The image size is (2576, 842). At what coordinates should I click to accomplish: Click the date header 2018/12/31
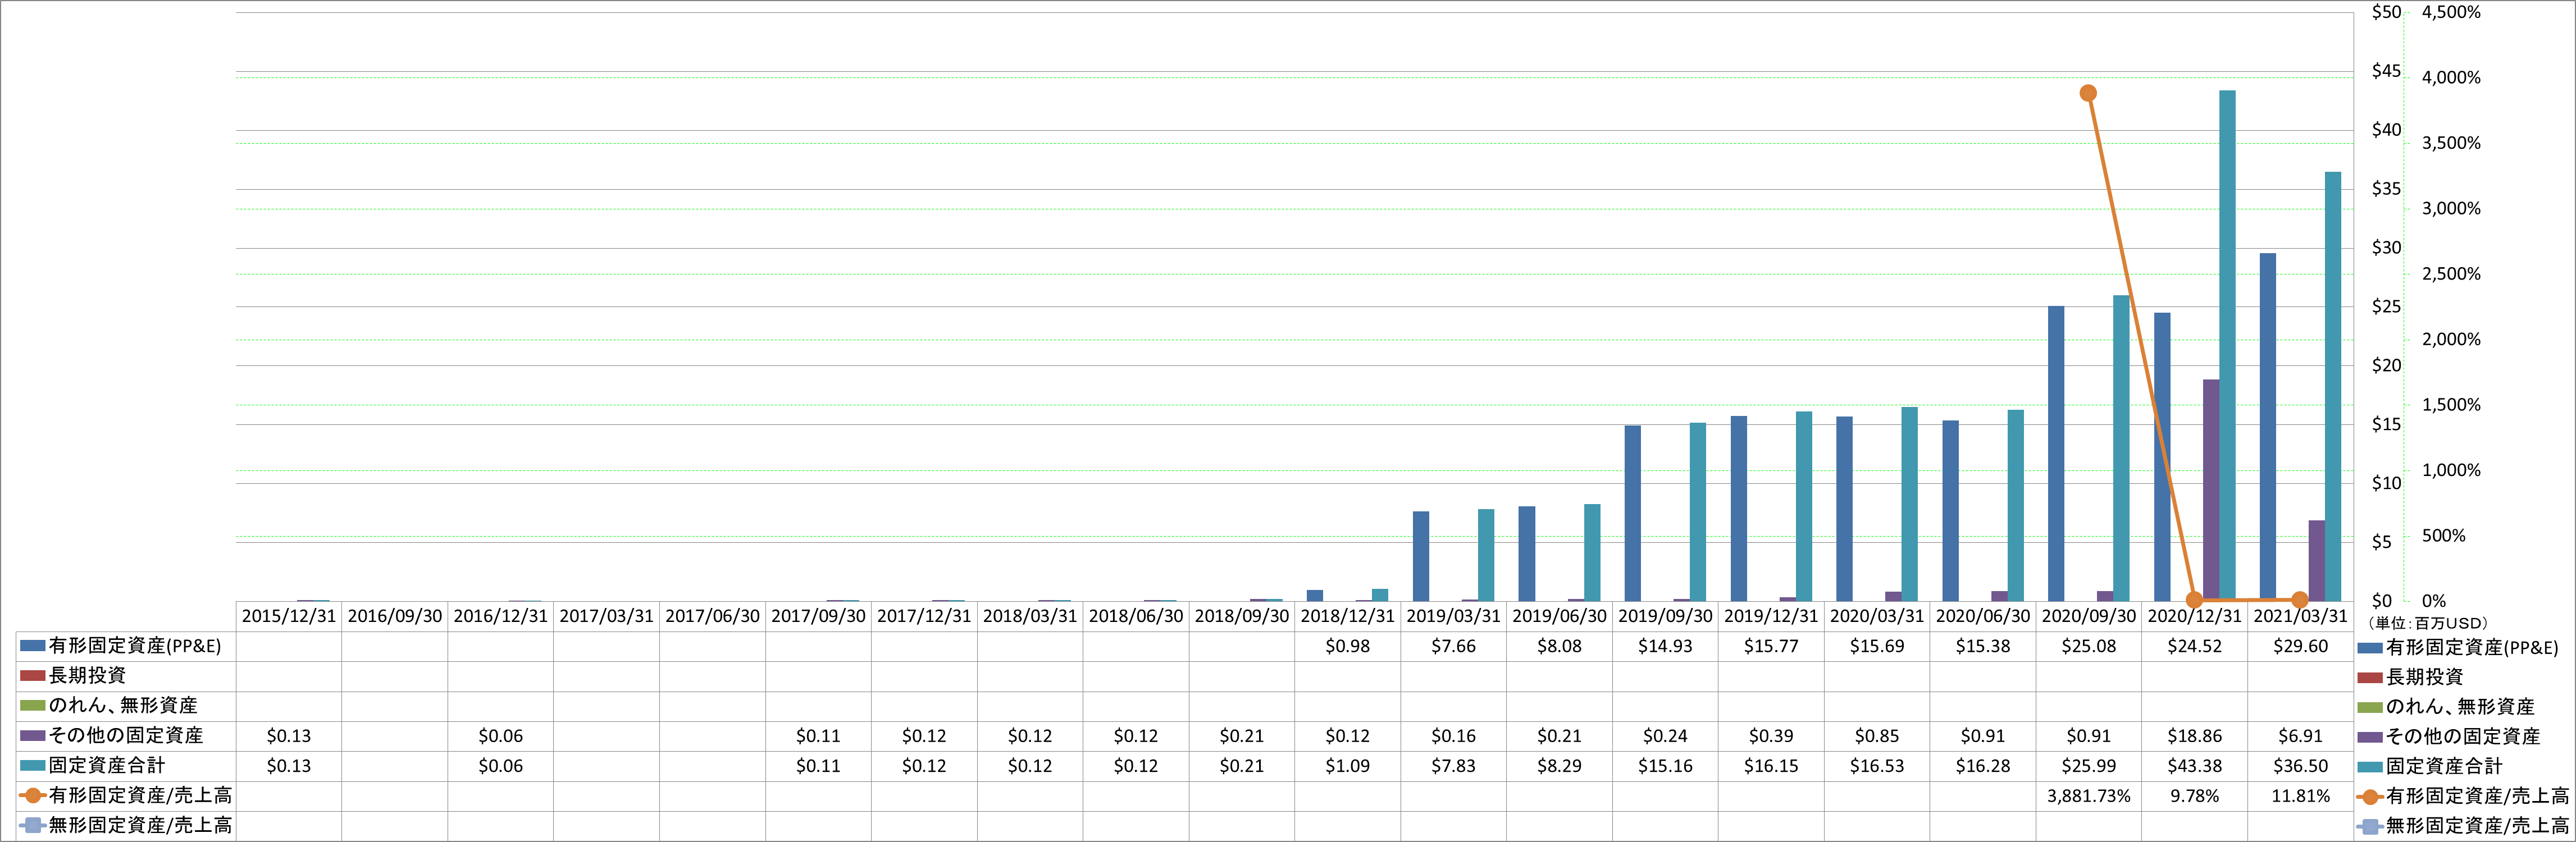click(1347, 616)
